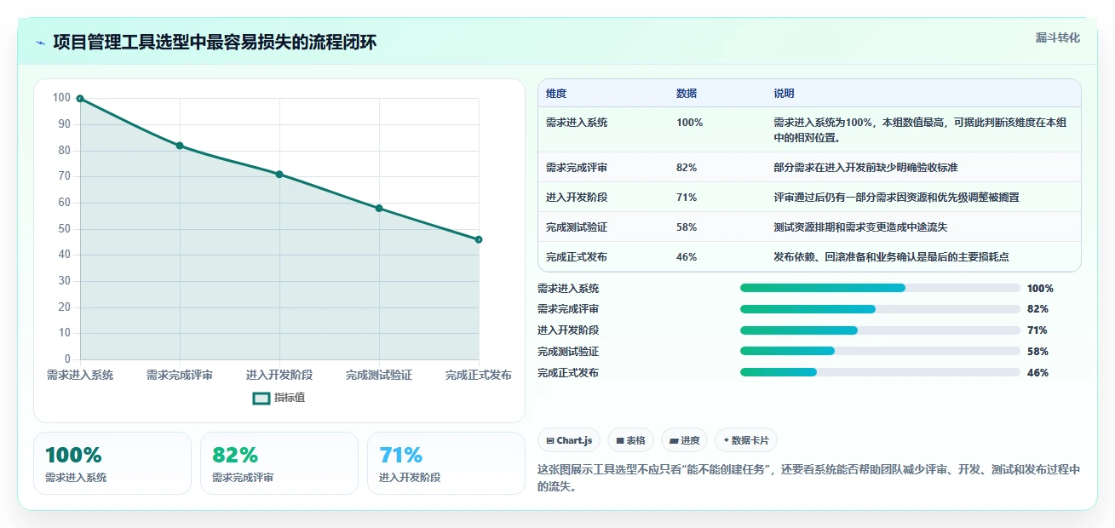
Task: Toggle the 指标值 legend swatch
Action: click(262, 398)
